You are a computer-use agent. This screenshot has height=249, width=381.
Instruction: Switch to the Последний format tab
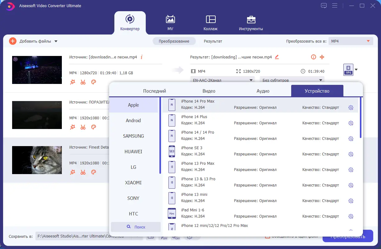click(154, 91)
